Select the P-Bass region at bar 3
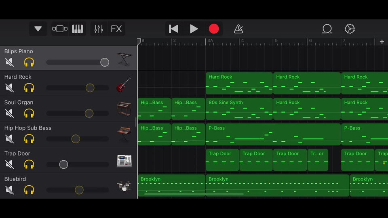Image resolution: width=388 pixels, height=218 pixels. (273, 134)
